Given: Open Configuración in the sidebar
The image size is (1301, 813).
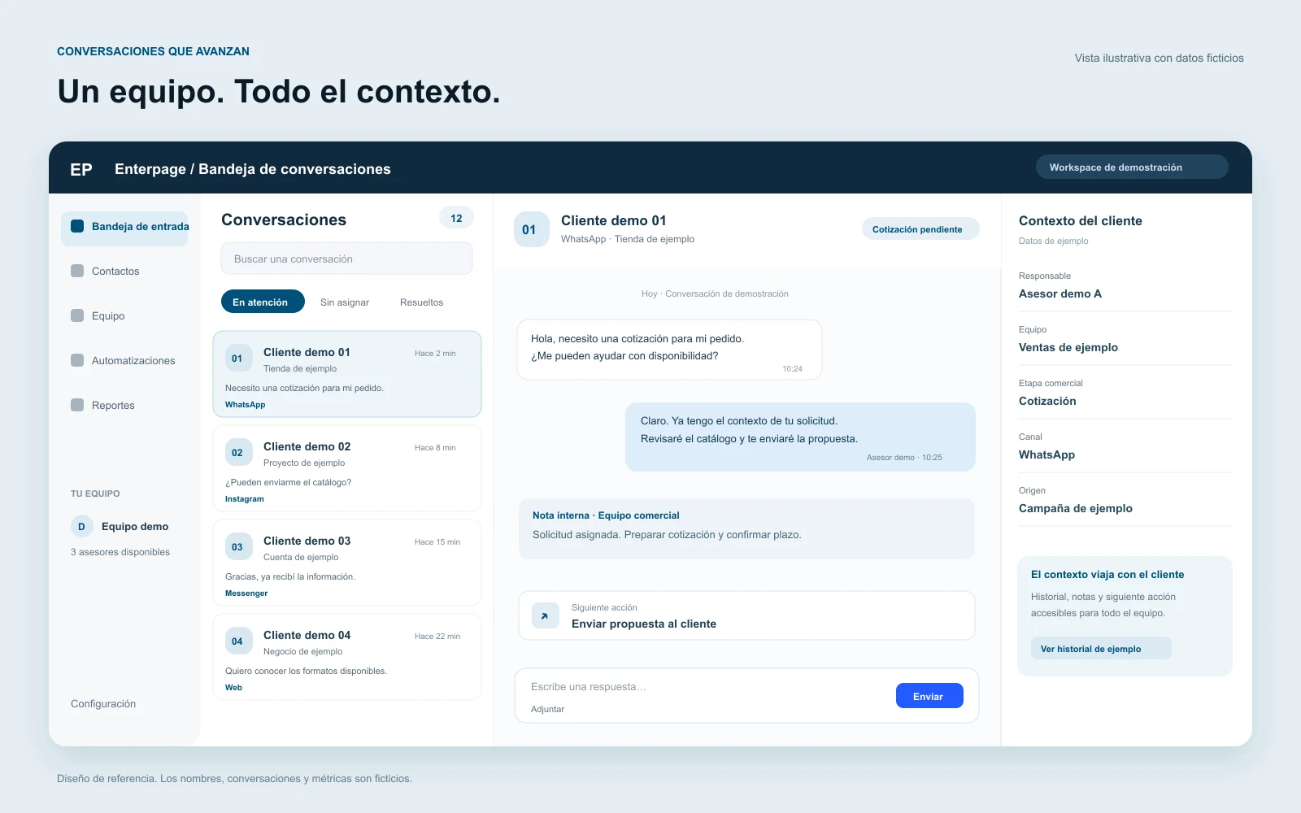Looking at the screenshot, I should pyautogui.click(x=103, y=704).
